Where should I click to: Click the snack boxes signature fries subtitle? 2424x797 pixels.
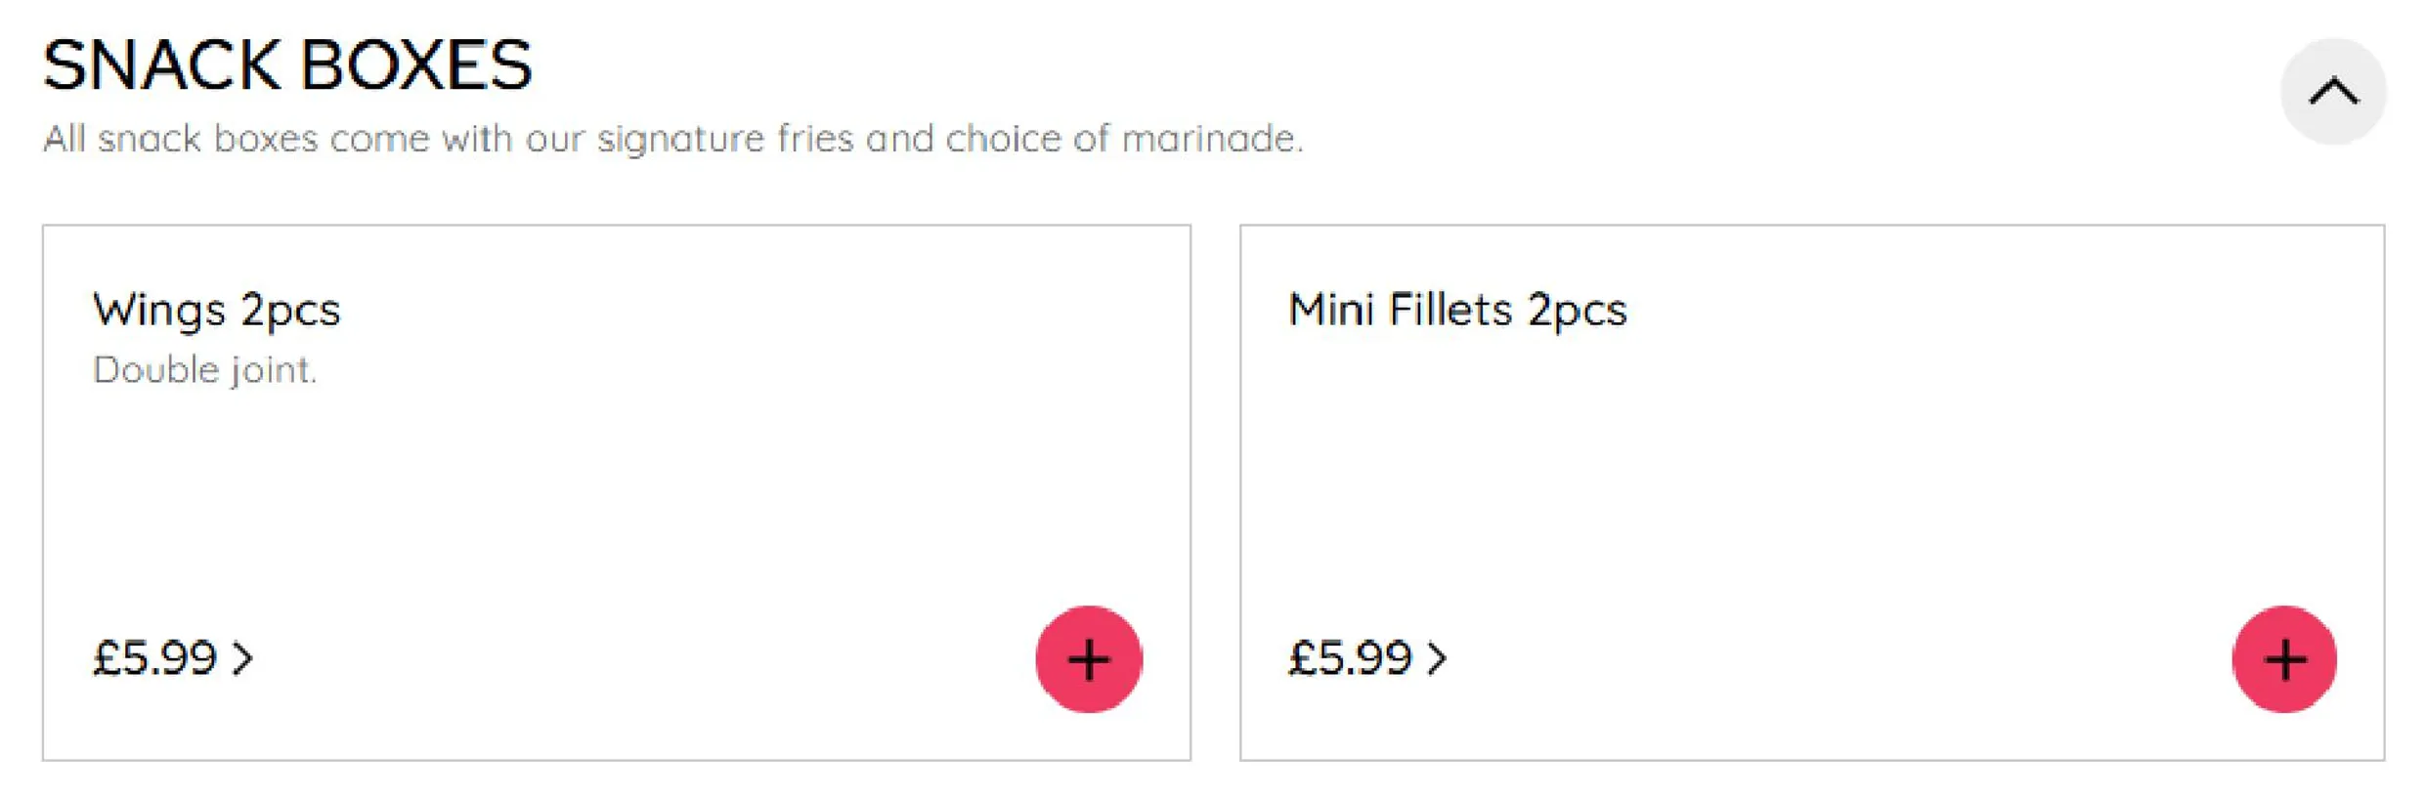coord(672,139)
